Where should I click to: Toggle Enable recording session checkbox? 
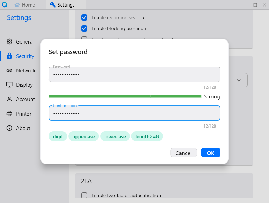tap(84, 17)
